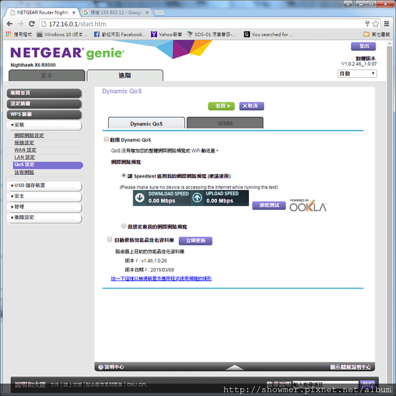Open the help center question mark icon

click(x=101, y=367)
